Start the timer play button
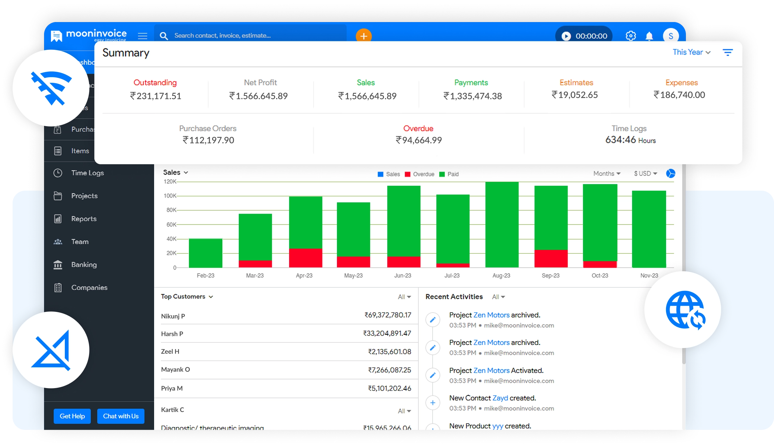 566,36
